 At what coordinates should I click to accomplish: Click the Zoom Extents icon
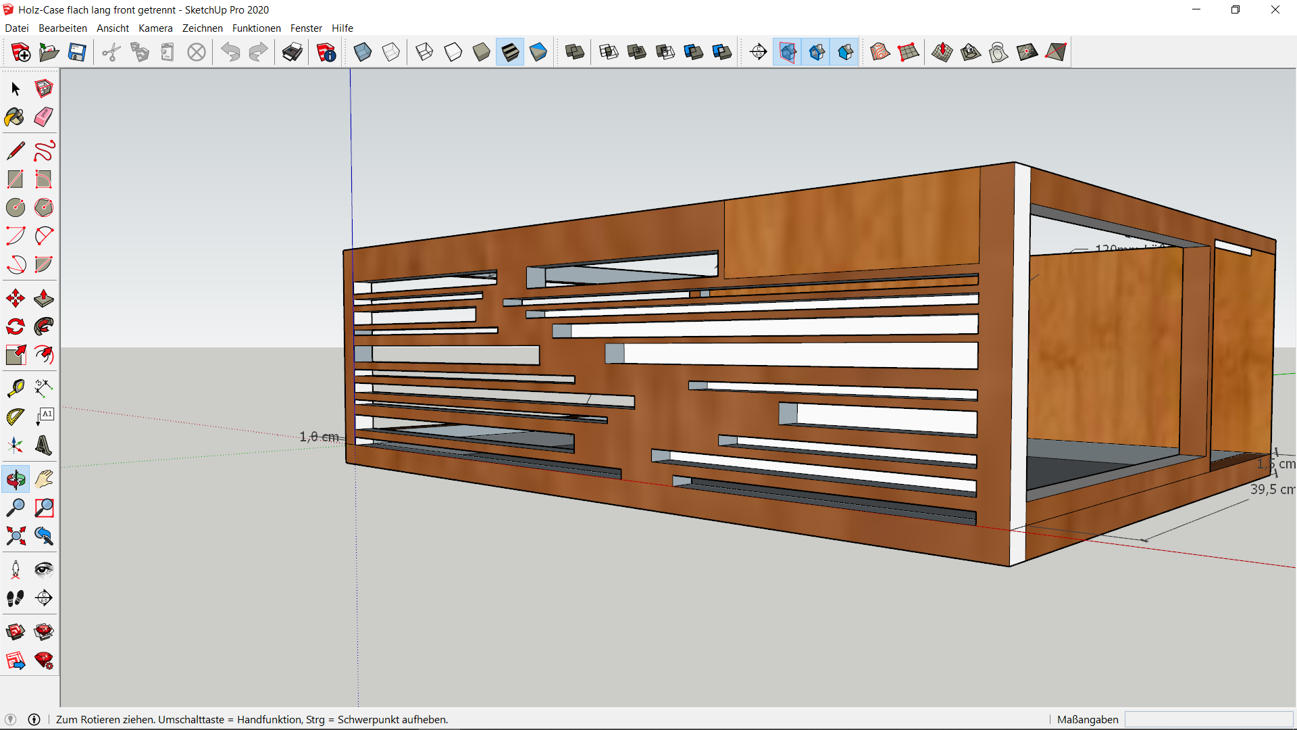pyautogui.click(x=15, y=536)
